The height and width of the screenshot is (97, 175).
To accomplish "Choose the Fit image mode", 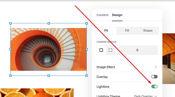I will pos(106,31).
